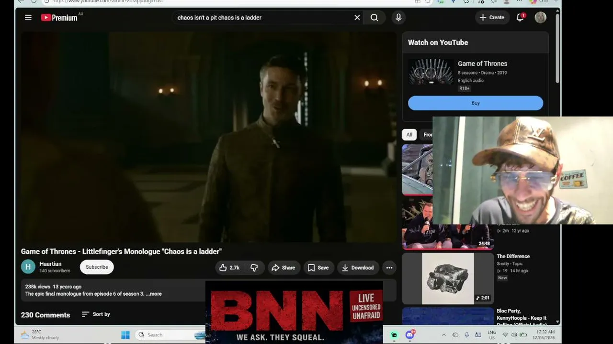Screen dimensions: 613x344
Task: Click the 13 years ago upload date
Action: point(67,287)
